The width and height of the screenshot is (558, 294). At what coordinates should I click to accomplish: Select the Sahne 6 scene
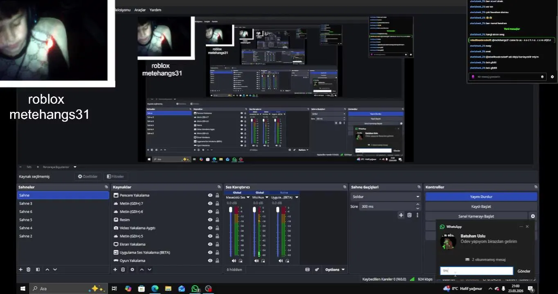[63, 212]
